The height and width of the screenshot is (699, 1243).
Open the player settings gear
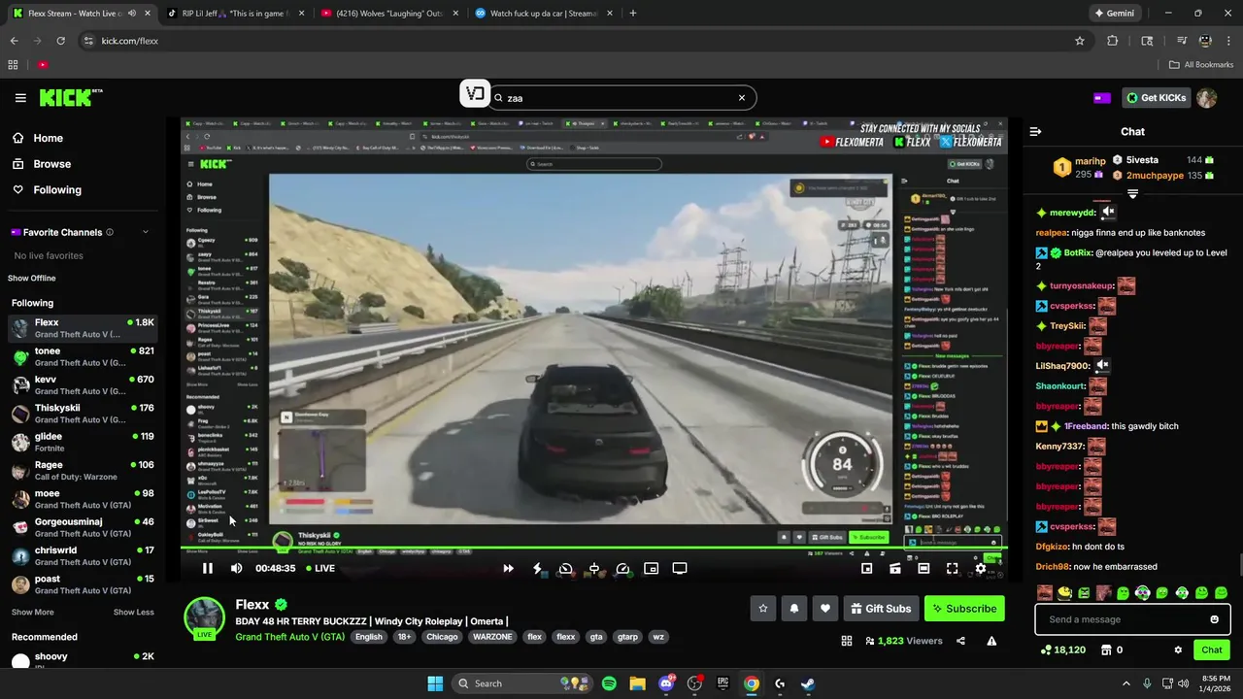click(x=981, y=568)
